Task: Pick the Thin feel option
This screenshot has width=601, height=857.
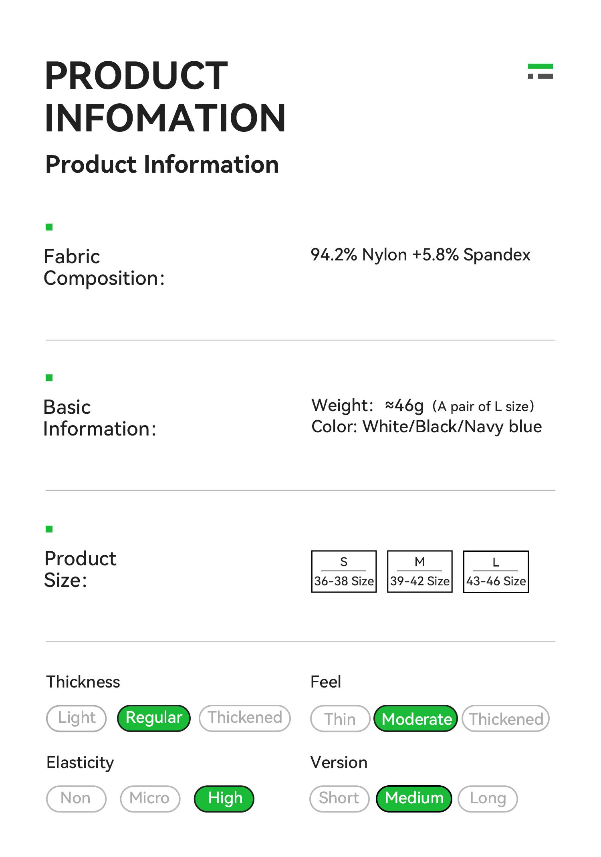Action: (x=340, y=719)
